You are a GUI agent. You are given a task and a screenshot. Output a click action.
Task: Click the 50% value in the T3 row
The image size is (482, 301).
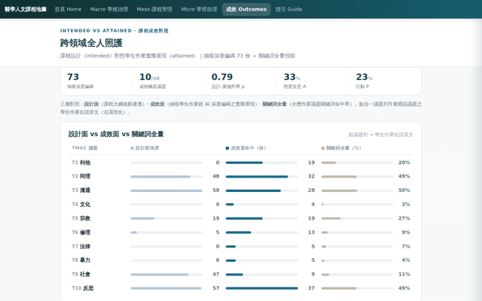point(404,190)
